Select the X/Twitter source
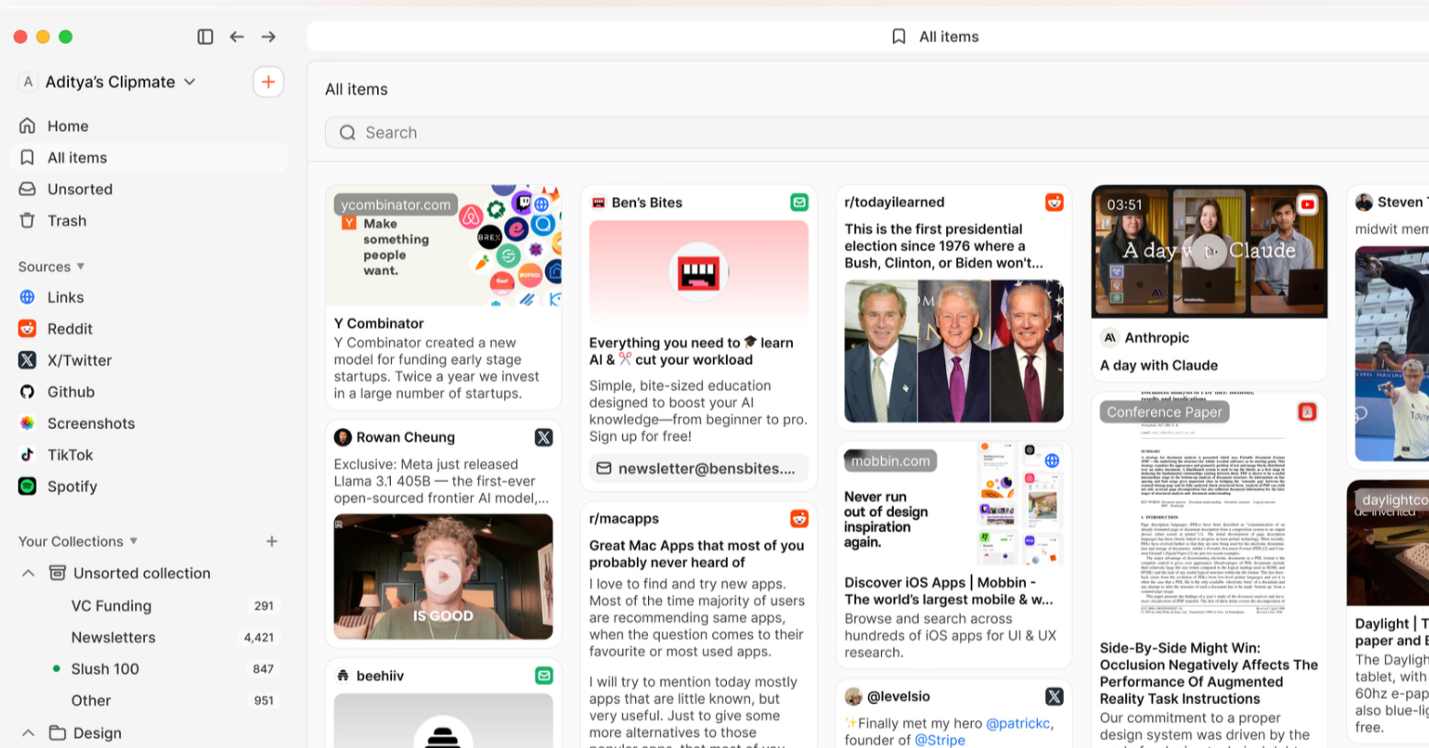 pos(83,359)
